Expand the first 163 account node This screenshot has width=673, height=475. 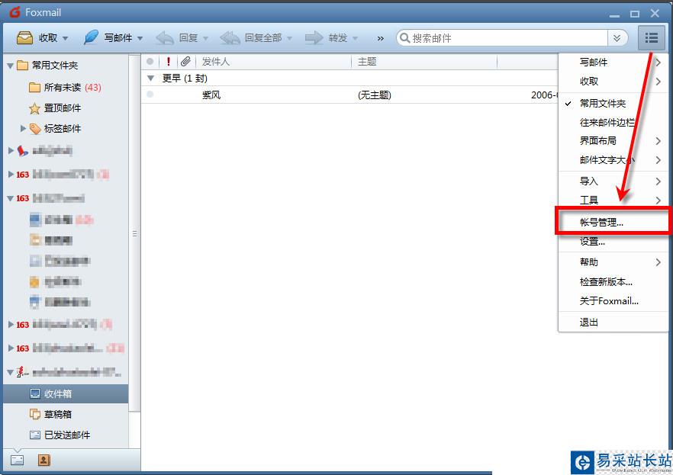(11, 175)
